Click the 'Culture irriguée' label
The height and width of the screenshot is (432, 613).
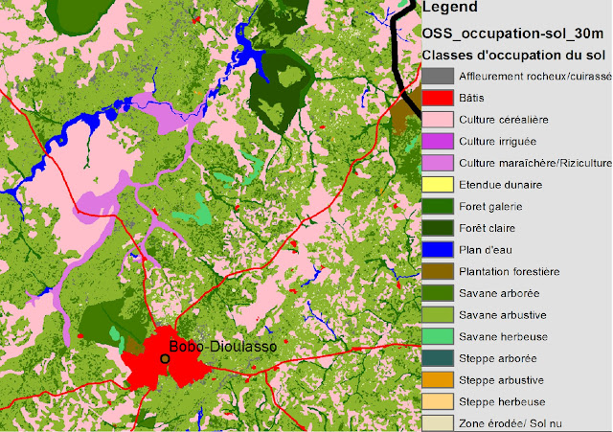pyautogui.click(x=498, y=142)
